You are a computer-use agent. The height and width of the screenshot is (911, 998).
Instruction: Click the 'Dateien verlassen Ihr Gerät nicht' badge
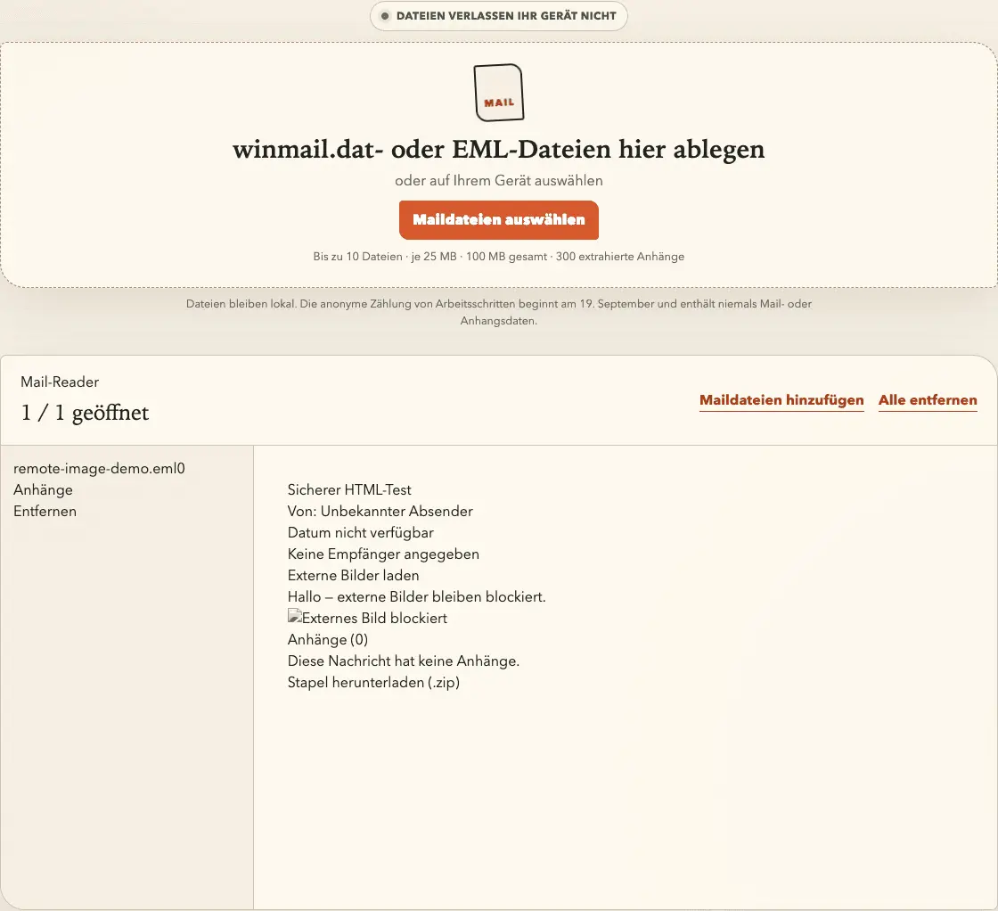[499, 16]
